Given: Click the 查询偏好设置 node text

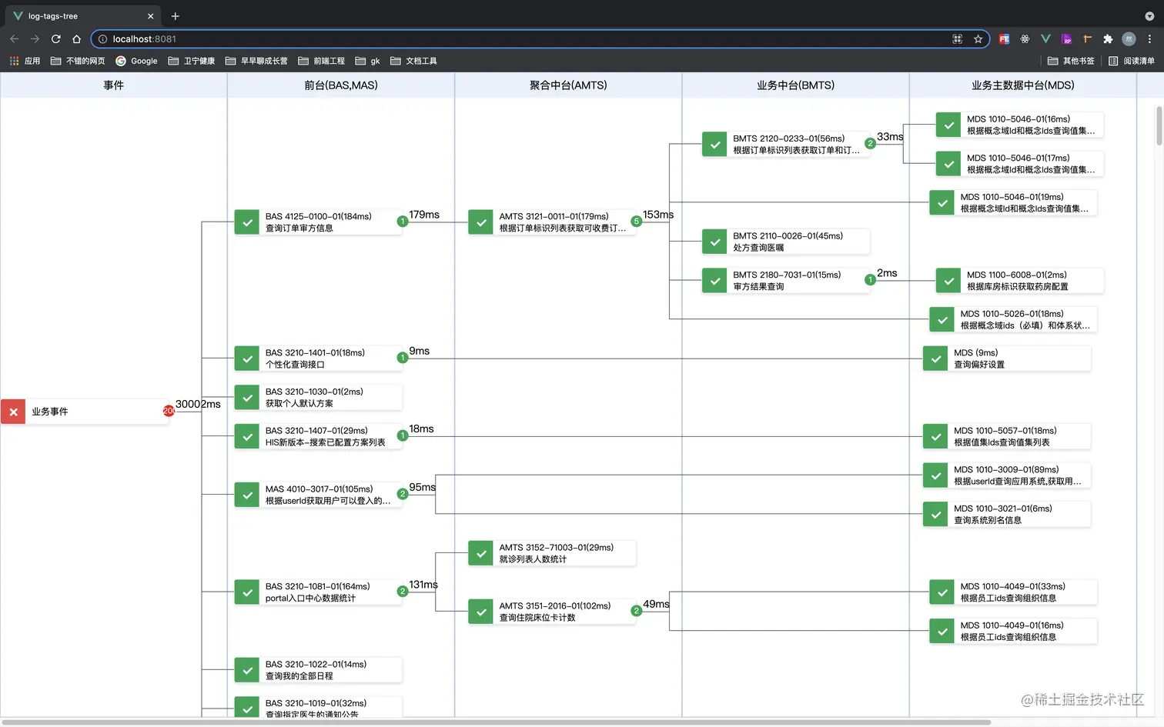Looking at the screenshot, I should pos(979,365).
